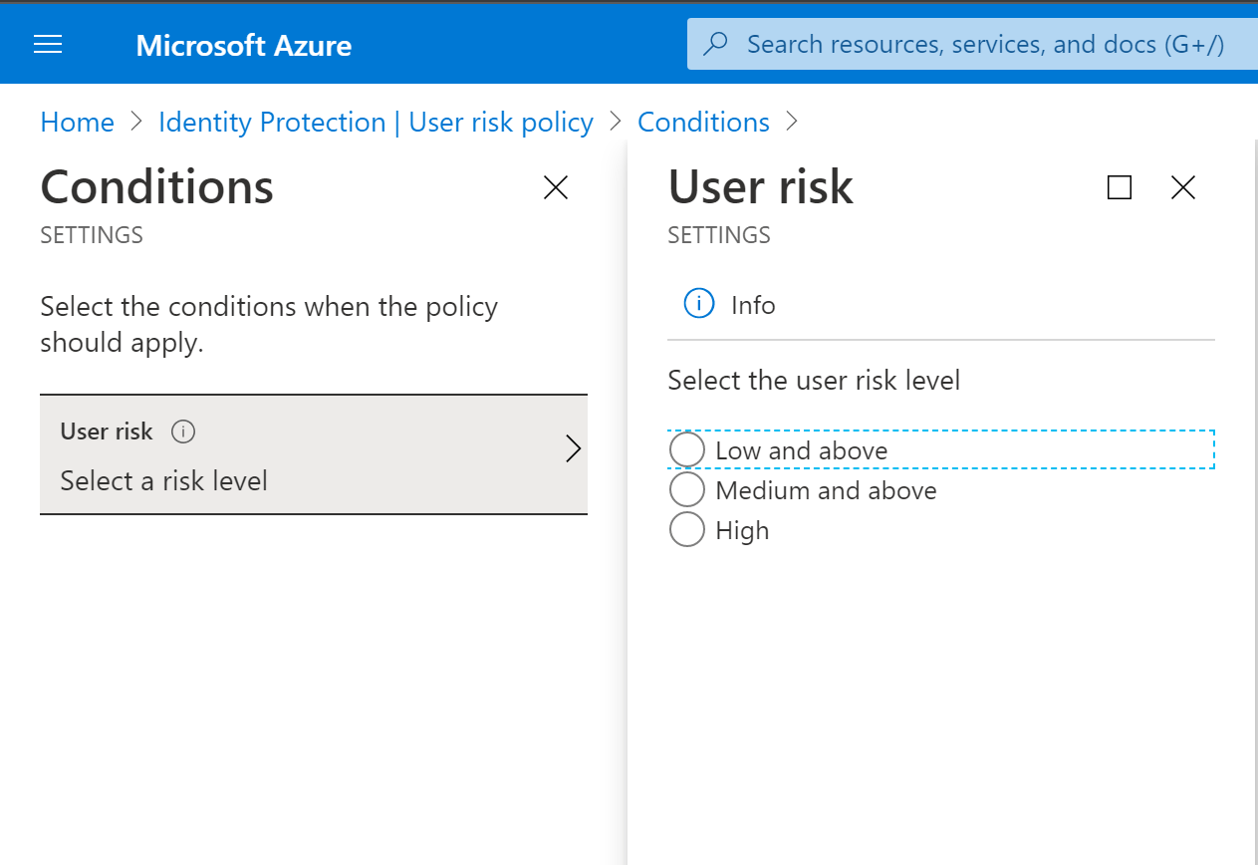Expand the User risk condition chevron
The width and height of the screenshot is (1258, 865).
click(573, 449)
